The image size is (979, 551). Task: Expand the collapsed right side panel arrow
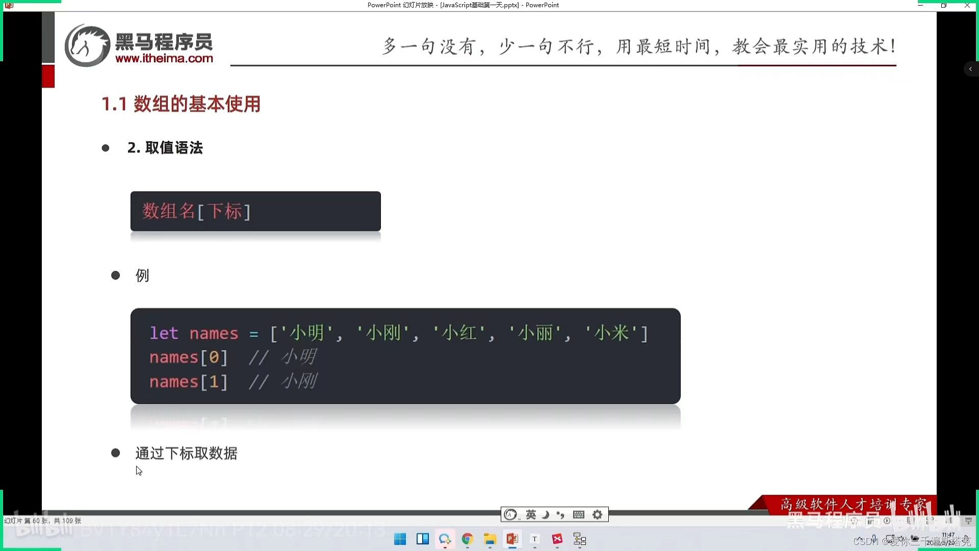point(970,69)
